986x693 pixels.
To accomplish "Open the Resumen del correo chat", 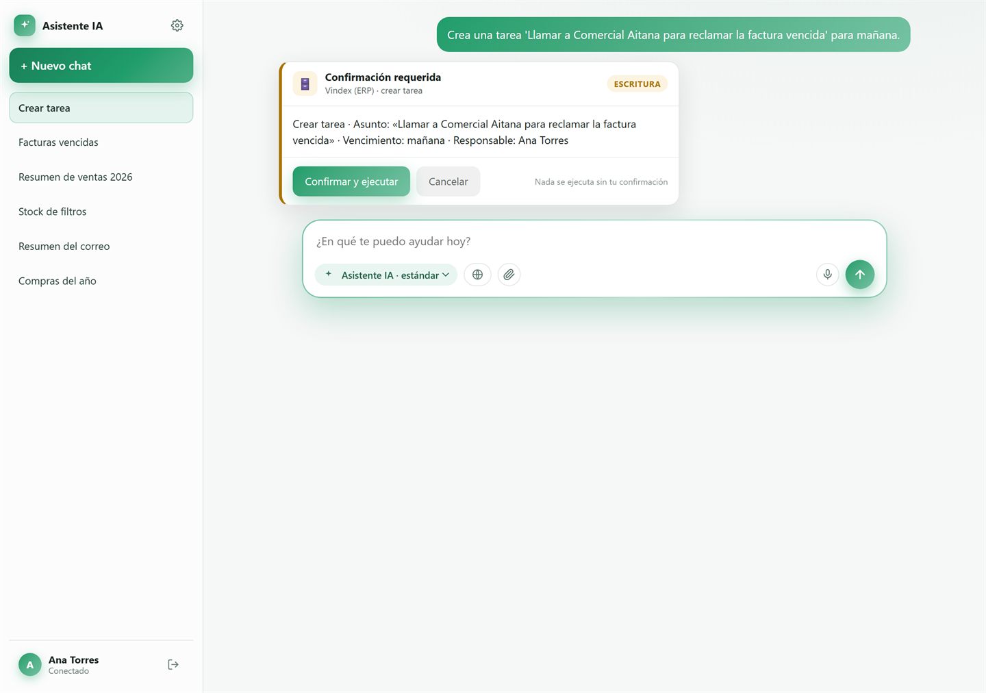I will point(101,247).
